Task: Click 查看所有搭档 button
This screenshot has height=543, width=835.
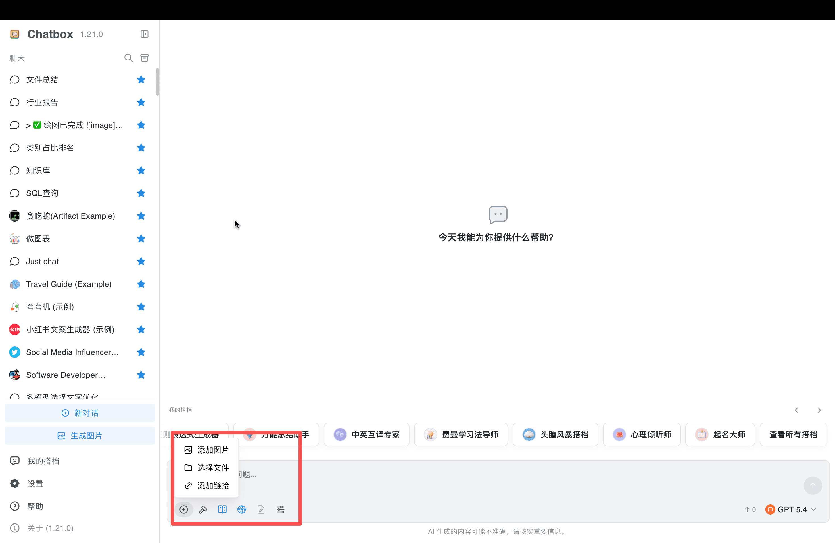Action: tap(793, 435)
